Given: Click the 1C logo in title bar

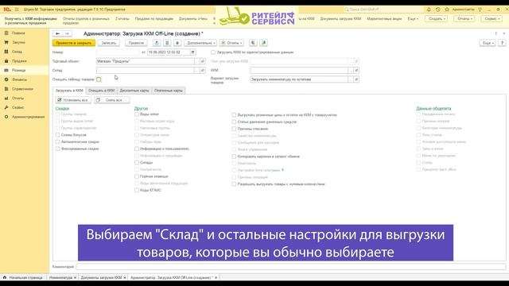Looking at the screenshot, I should click(7, 10).
